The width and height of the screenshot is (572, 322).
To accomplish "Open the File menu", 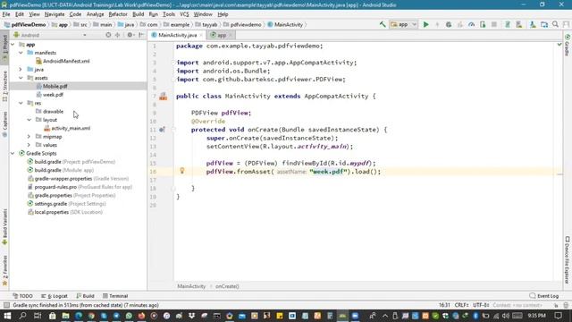I will point(6,14).
